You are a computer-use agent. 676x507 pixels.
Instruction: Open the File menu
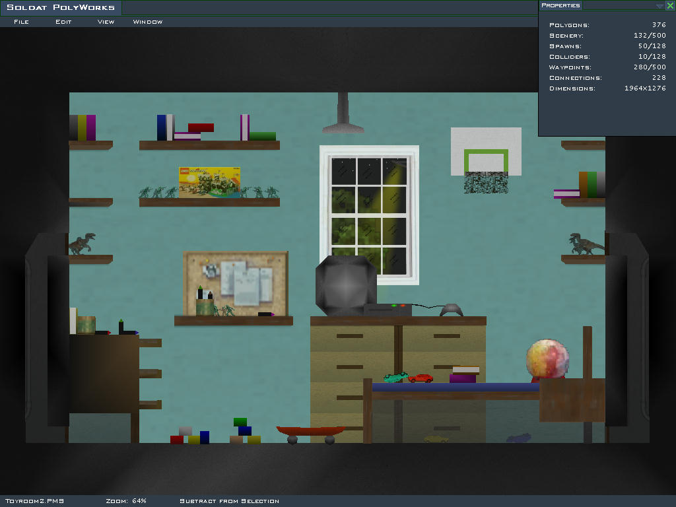coord(21,22)
